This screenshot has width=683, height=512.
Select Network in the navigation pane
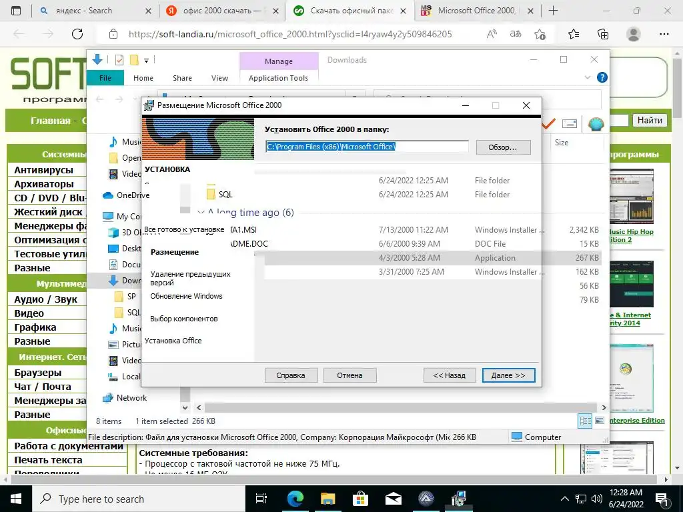pyautogui.click(x=131, y=397)
